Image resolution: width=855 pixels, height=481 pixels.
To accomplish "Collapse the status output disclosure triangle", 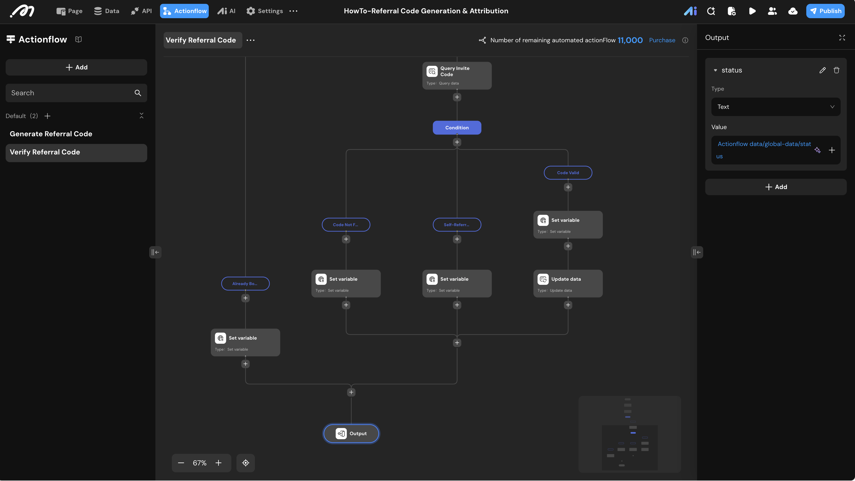I will (x=715, y=70).
